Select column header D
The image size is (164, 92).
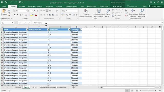[76, 27]
